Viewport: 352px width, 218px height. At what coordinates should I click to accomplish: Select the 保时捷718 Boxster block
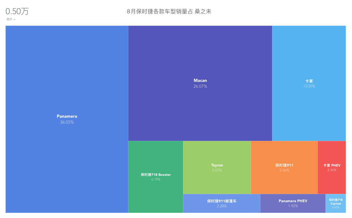[156, 177]
